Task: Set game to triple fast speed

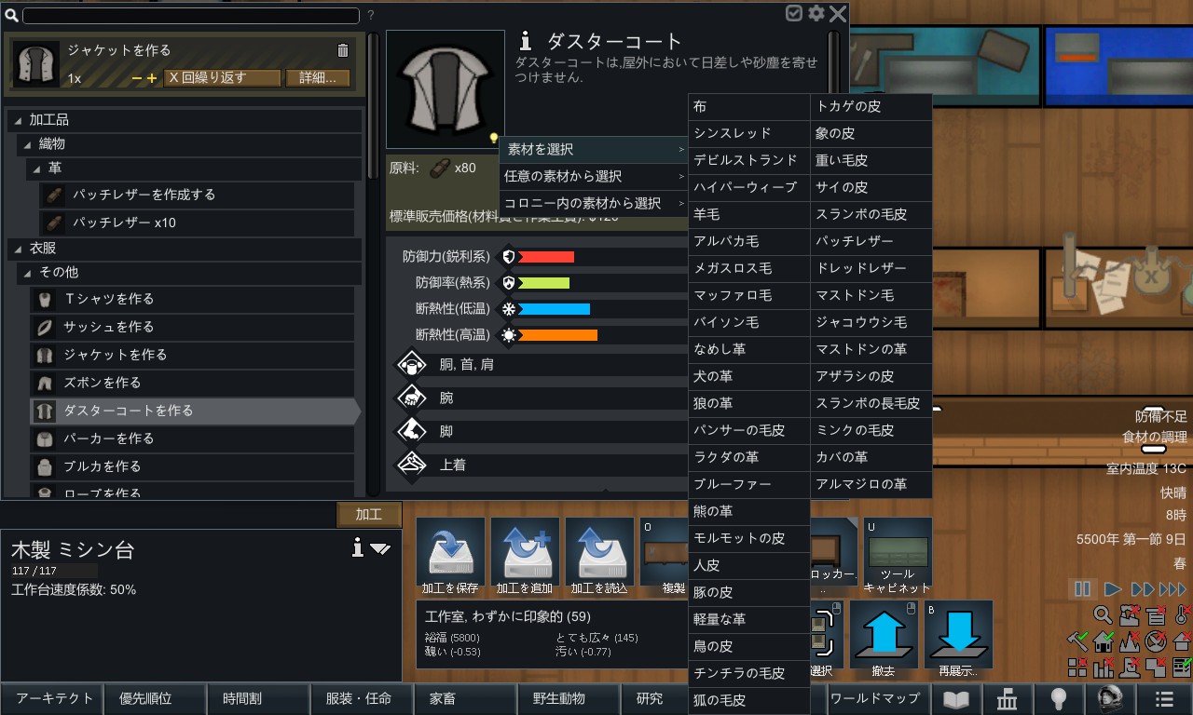Action: pos(1173,588)
